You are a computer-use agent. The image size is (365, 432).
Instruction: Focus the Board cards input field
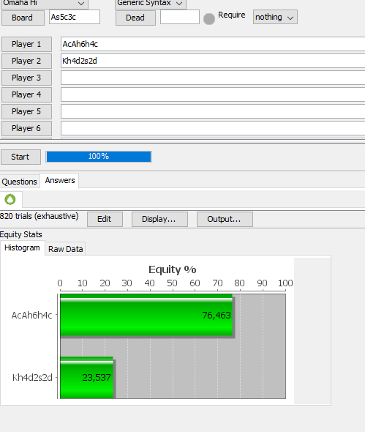(x=75, y=17)
